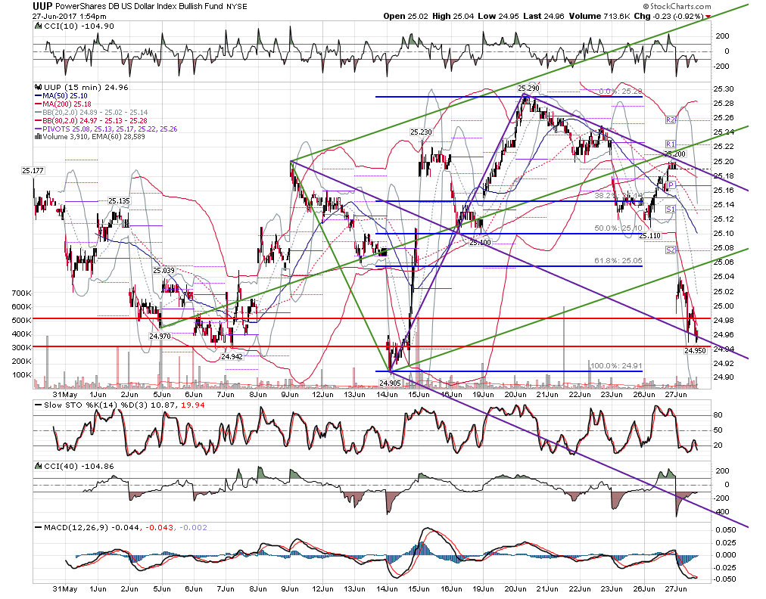The width and height of the screenshot is (766, 599).
Task: Click the candlestick icon beside UUP (15 min)
Action: click(x=38, y=88)
